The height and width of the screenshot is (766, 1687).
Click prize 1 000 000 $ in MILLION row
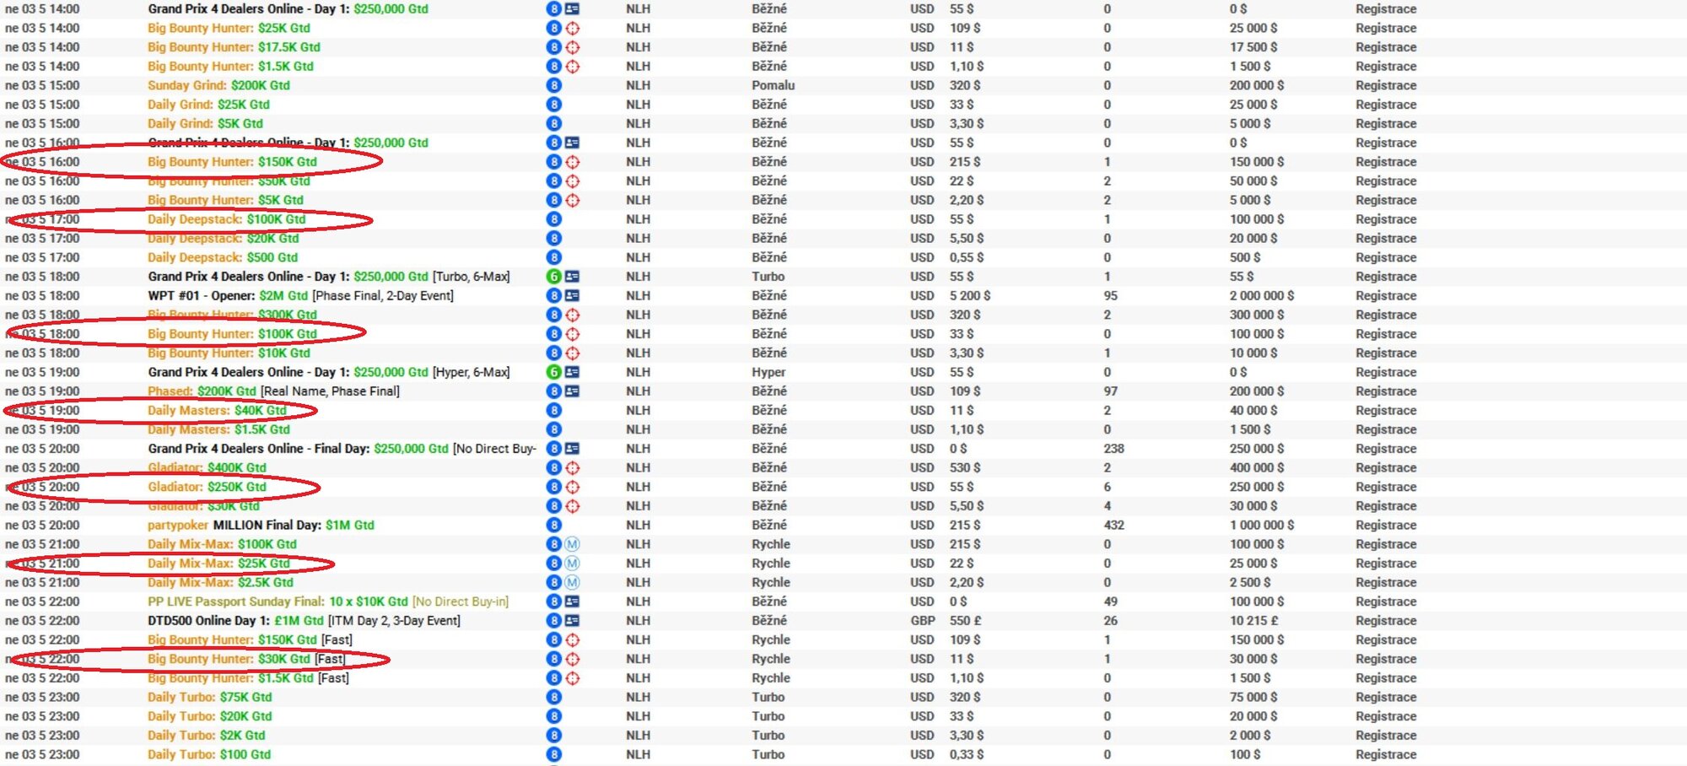[1262, 525]
